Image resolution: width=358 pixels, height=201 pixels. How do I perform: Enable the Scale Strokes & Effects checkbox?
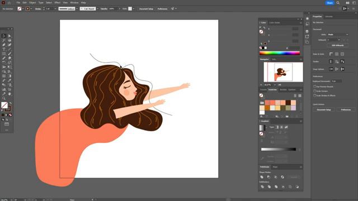(314, 95)
